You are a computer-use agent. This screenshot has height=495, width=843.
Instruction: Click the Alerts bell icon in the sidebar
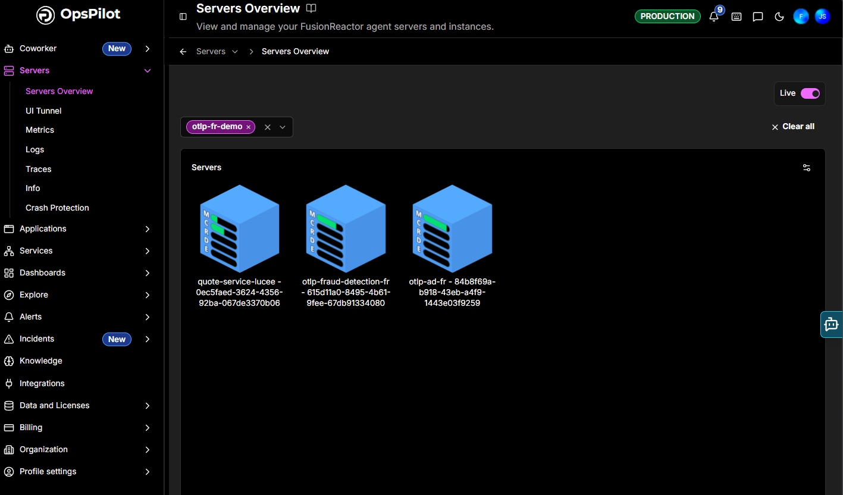click(9, 317)
